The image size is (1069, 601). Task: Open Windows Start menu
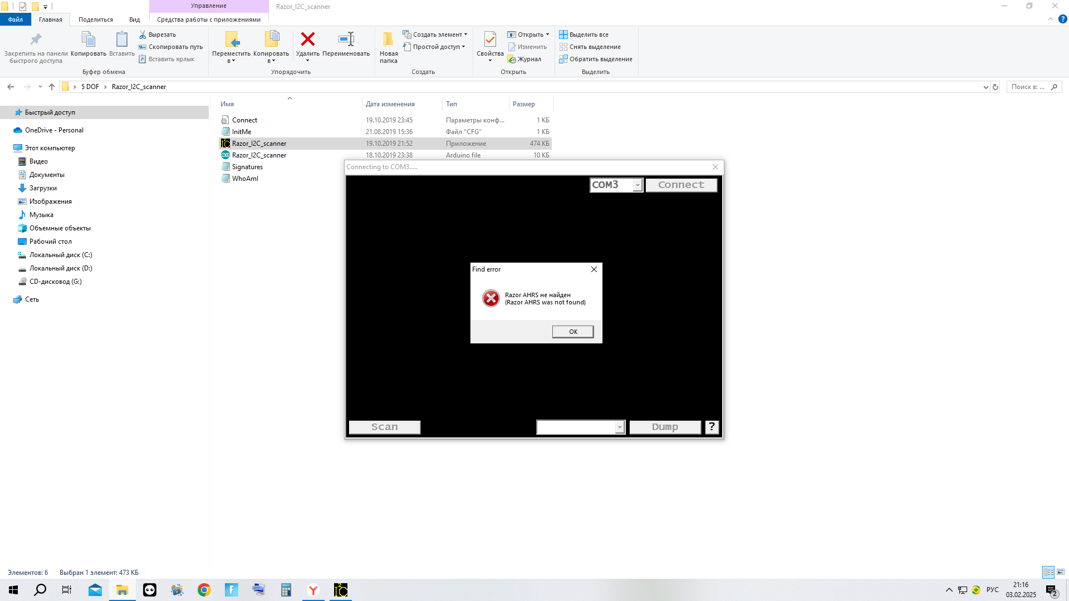tap(13, 590)
